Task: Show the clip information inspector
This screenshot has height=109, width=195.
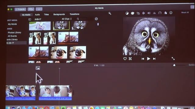Action: (171, 13)
